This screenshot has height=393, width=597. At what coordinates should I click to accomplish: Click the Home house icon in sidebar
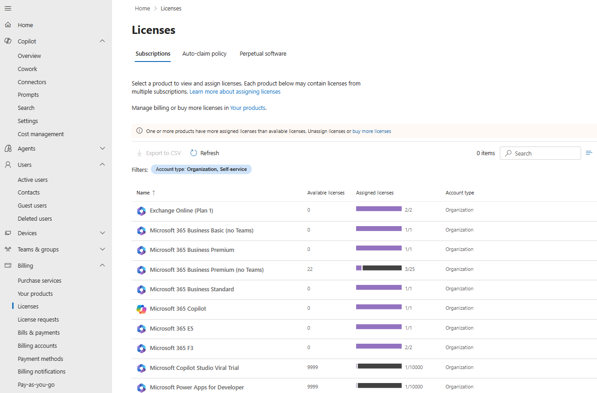coord(8,25)
